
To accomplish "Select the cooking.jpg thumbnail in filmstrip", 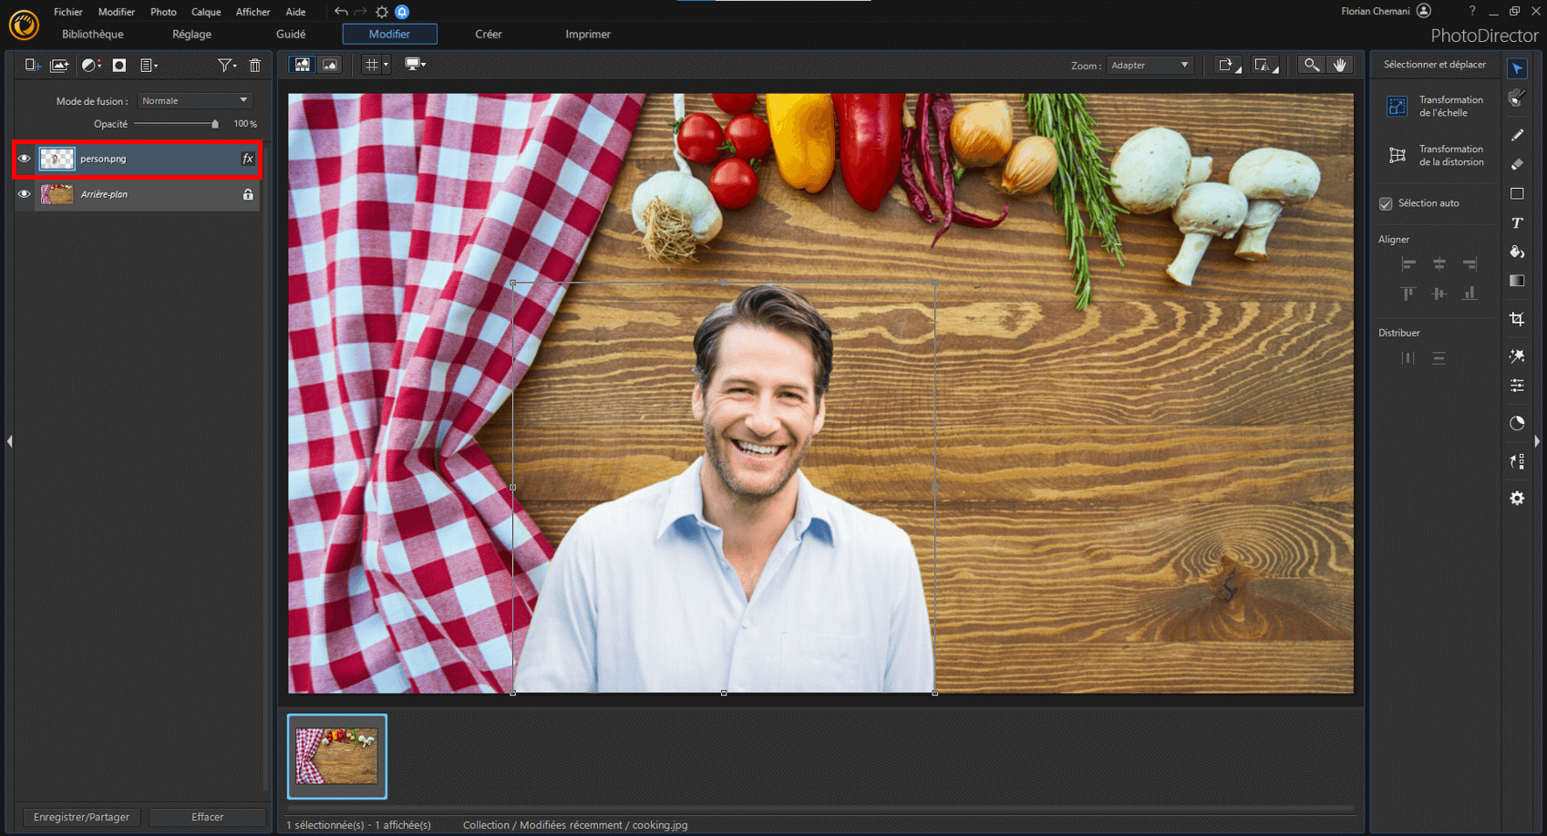I will pos(337,757).
